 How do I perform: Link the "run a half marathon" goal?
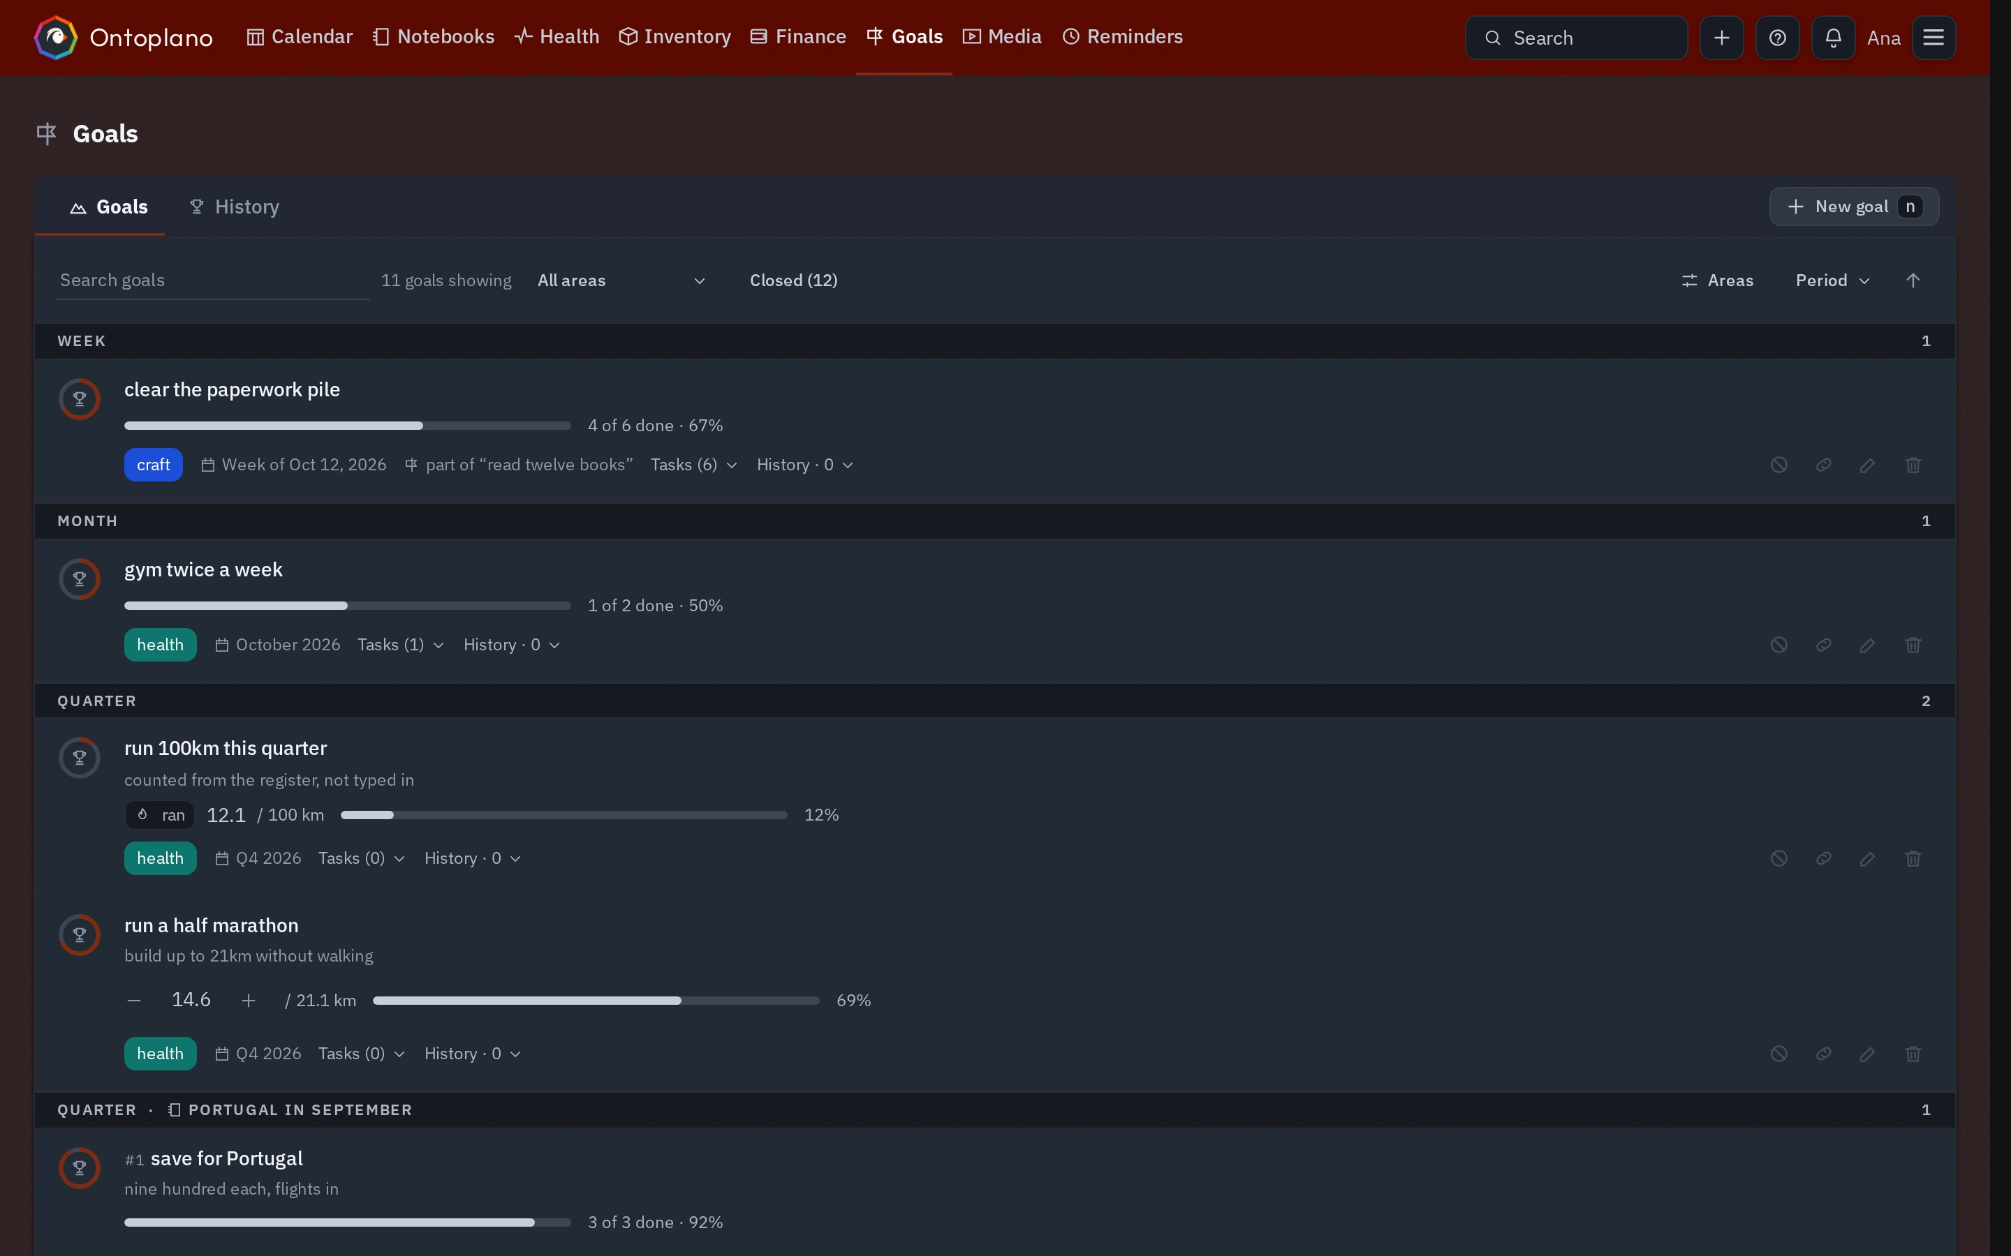pos(1823,1054)
